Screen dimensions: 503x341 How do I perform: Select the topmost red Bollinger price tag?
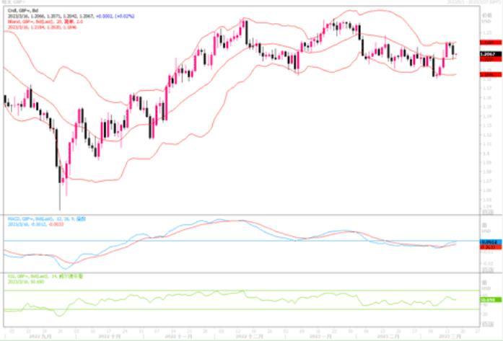click(x=491, y=43)
